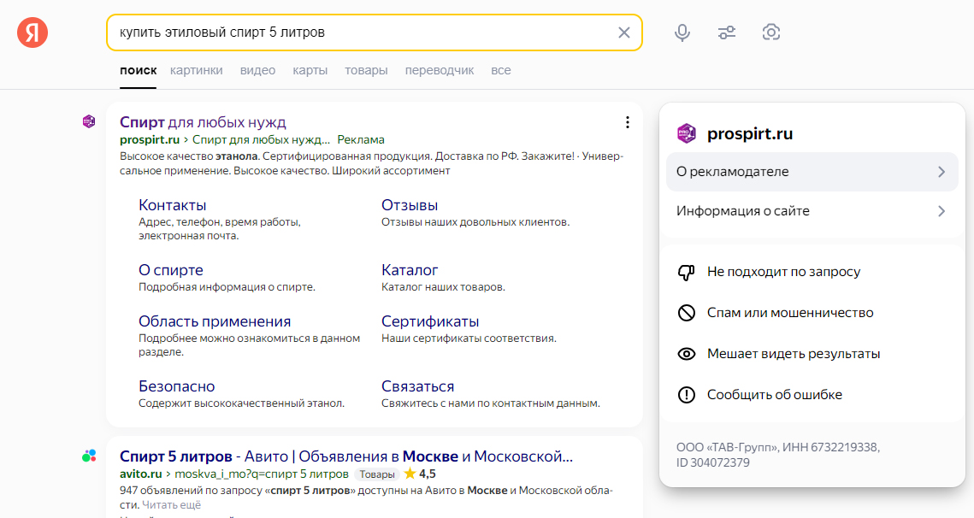This screenshot has height=518, width=974.
Task: Click the eye icon for blocking results
Action: point(687,354)
